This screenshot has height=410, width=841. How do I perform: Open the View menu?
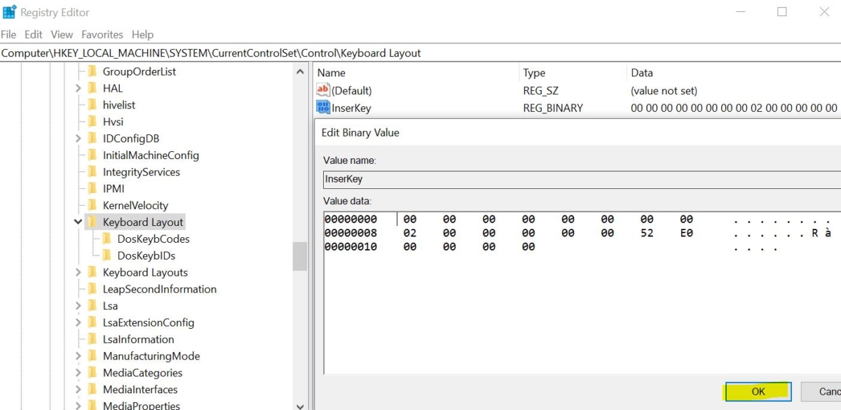tap(61, 34)
